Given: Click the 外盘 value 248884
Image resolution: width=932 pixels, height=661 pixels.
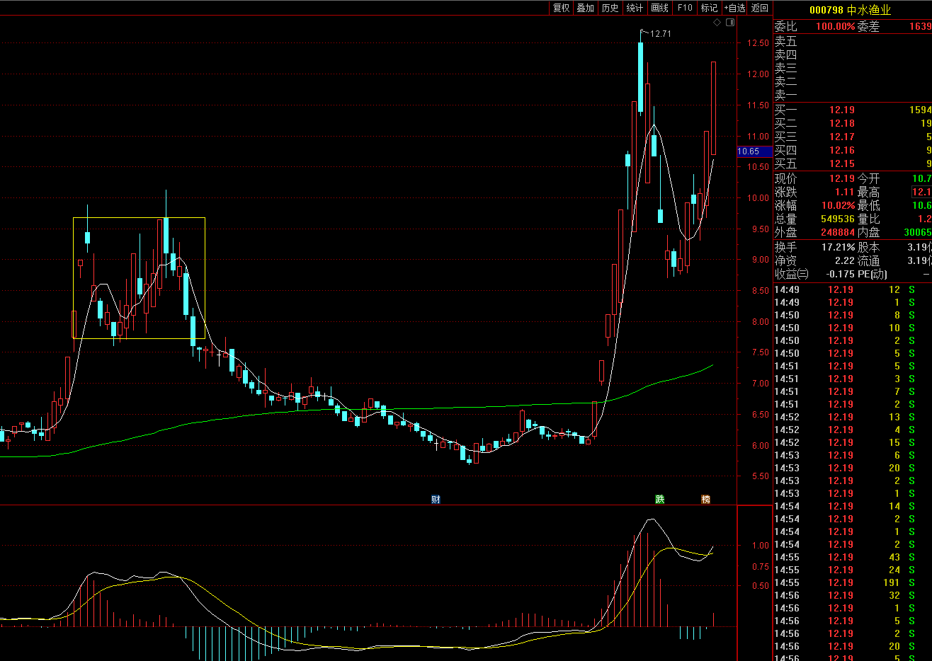Looking at the screenshot, I should [x=837, y=232].
